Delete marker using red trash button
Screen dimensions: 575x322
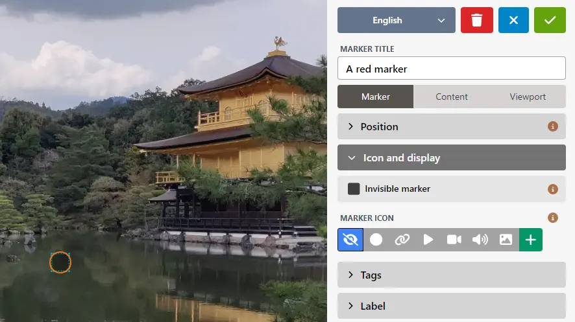coord(477,20)
